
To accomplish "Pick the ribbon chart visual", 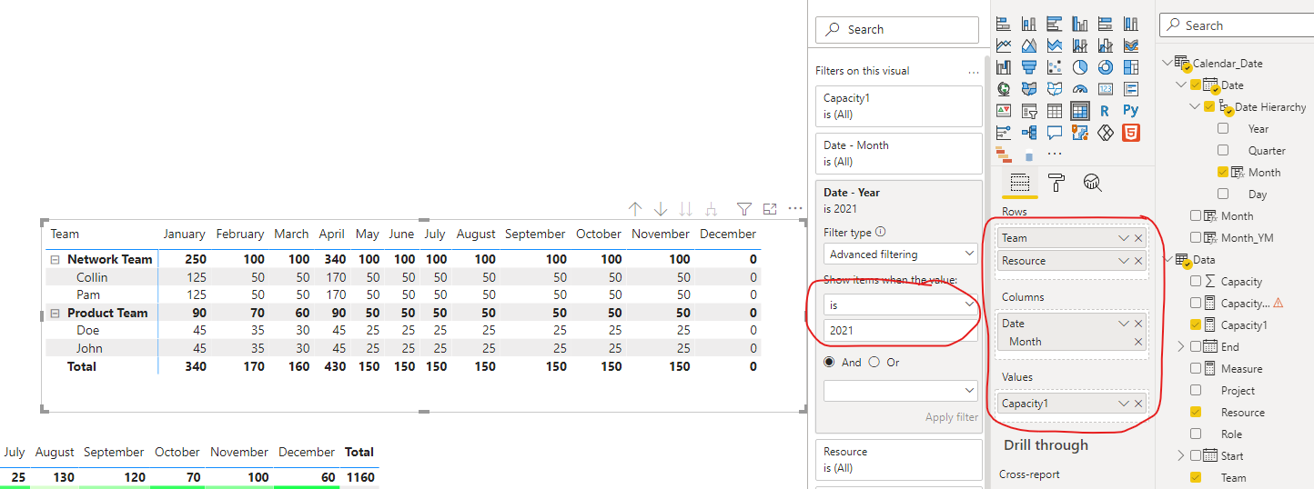I will [1131, 45].
